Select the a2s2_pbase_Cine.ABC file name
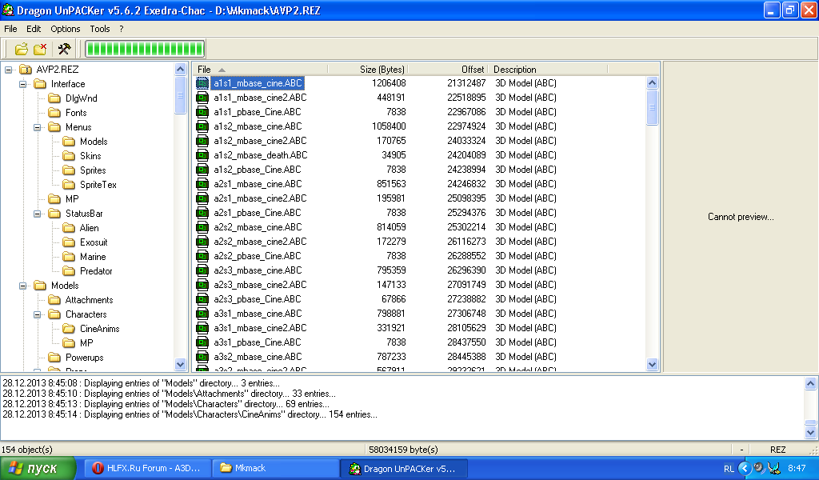This screenshot has width=819, height=480. tap(257, 256)
